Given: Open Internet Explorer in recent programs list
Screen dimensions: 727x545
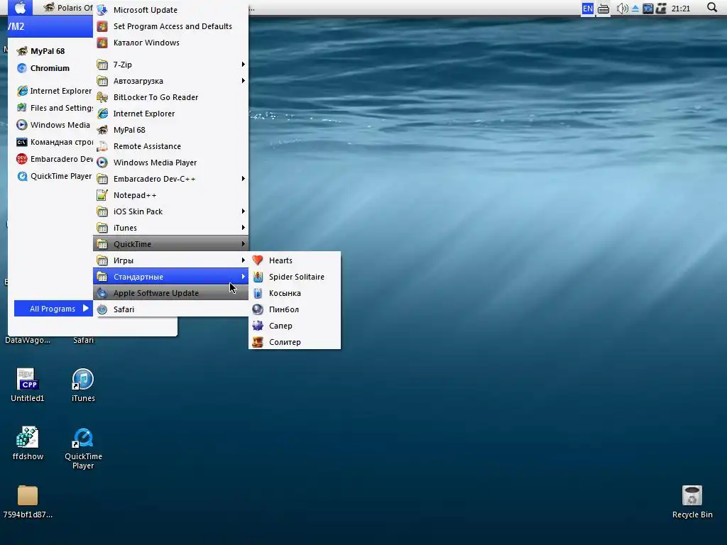Looking at the screenshot, I should tap(53, 91).
